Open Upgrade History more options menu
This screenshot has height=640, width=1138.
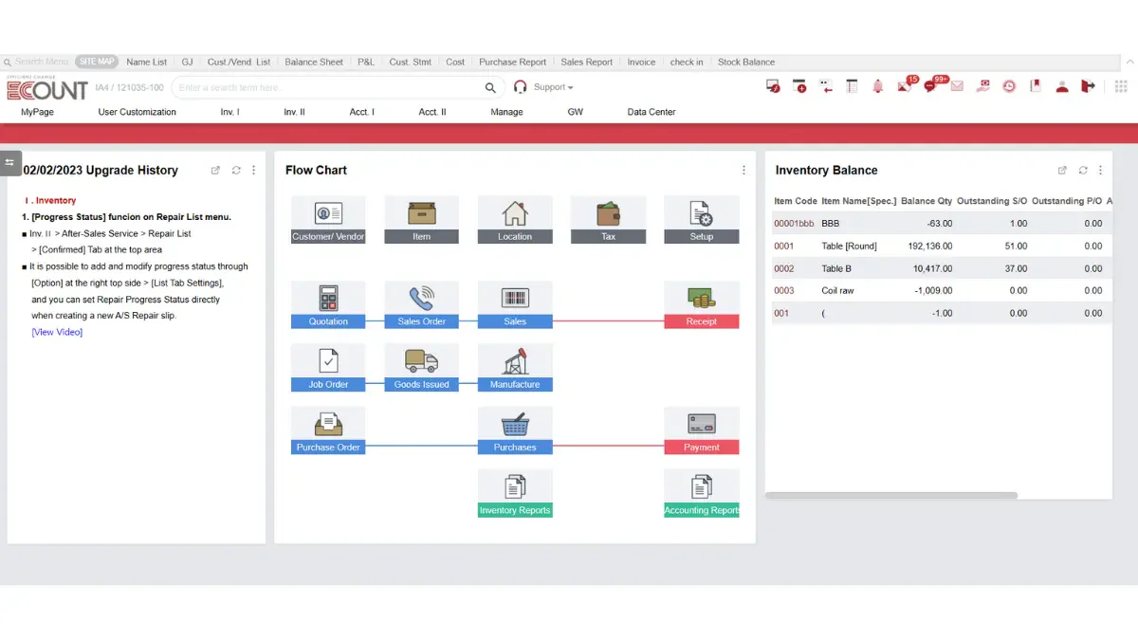pyautogui.click(x=253, y=171)
